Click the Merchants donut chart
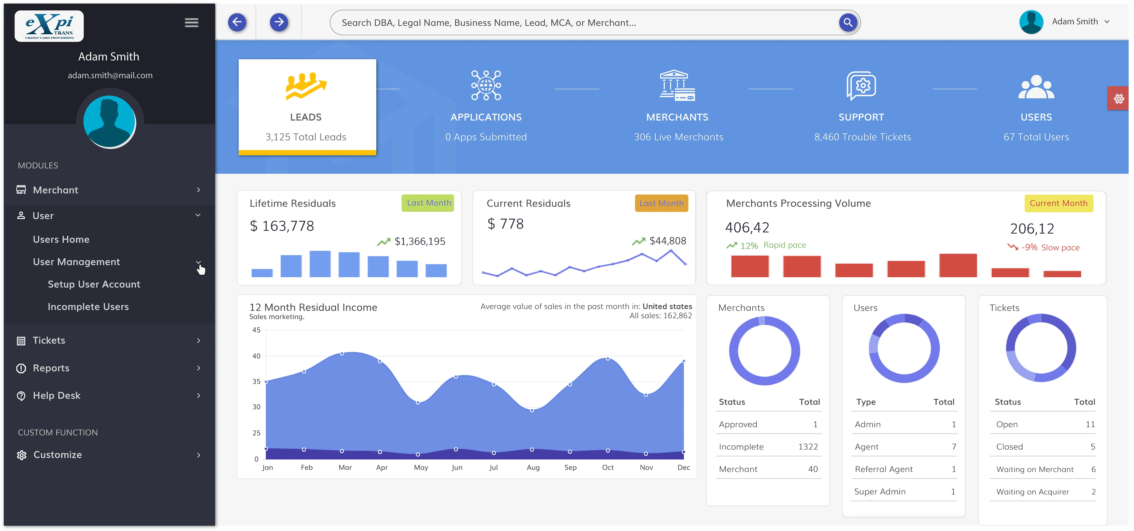This screenshot has height=531, width=1134. [x=764, y=351]
